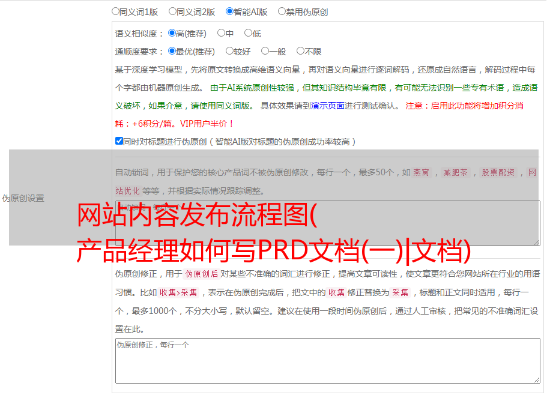Click the 股票配资 example keyword

coord(498,172)
